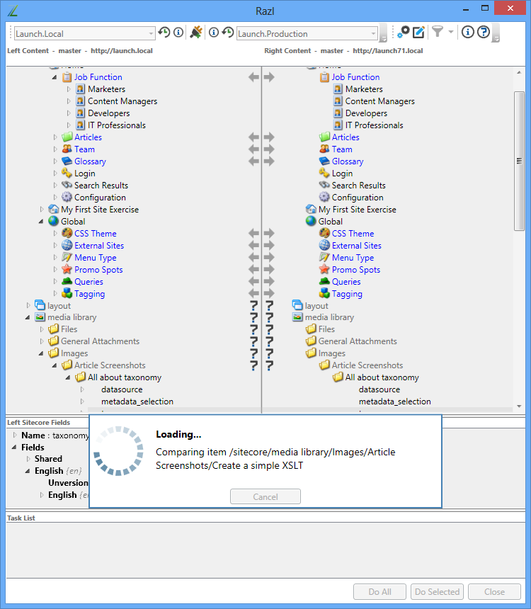Click the Razl logo in title bar
531x609 pixels.
(13, 11)
